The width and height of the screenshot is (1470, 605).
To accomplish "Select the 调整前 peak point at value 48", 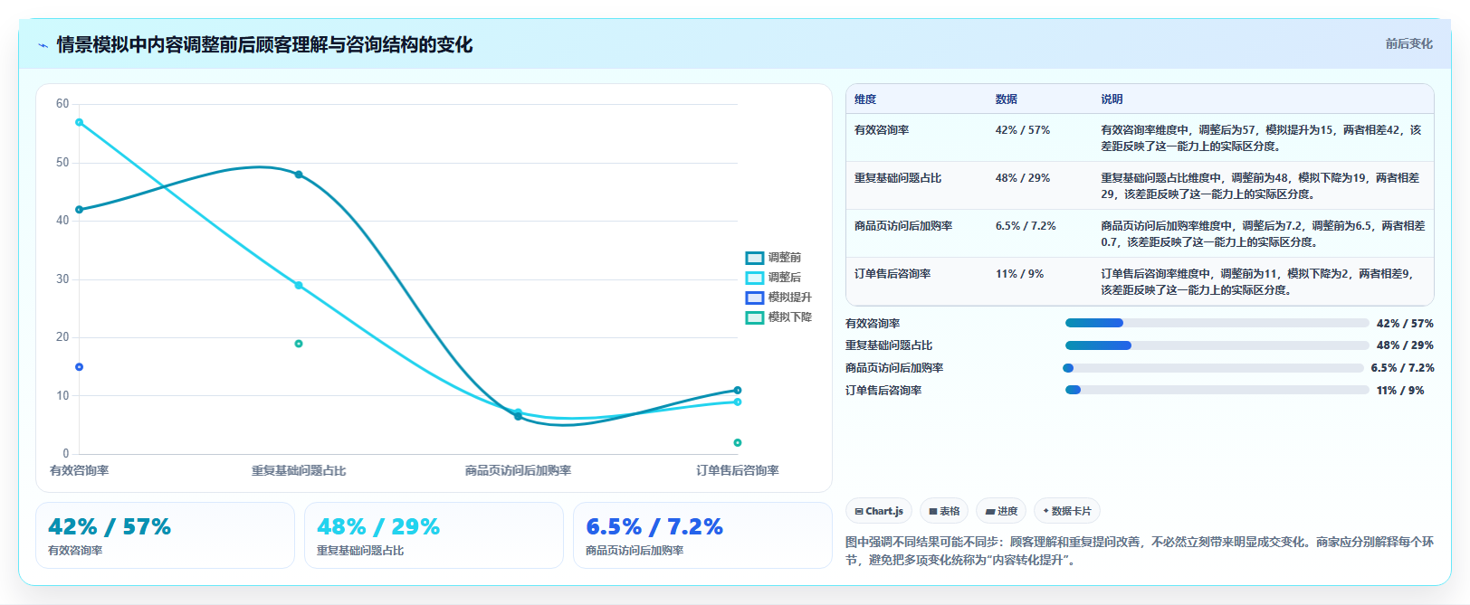I will click(299, 175).
